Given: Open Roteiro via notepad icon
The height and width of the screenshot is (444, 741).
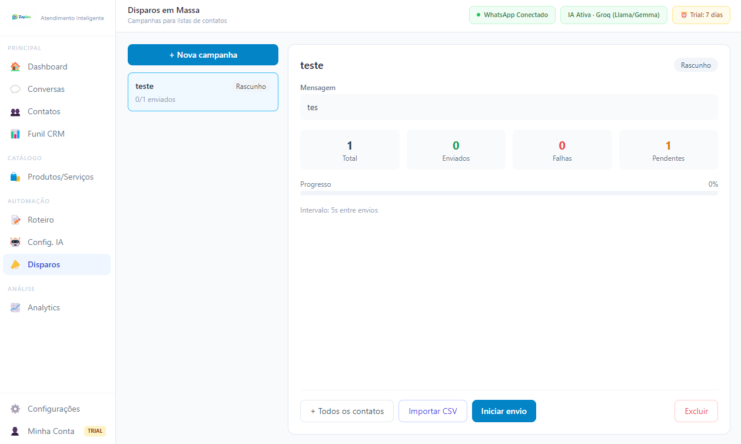Looking at the screenshot, I should pos(15,220).
